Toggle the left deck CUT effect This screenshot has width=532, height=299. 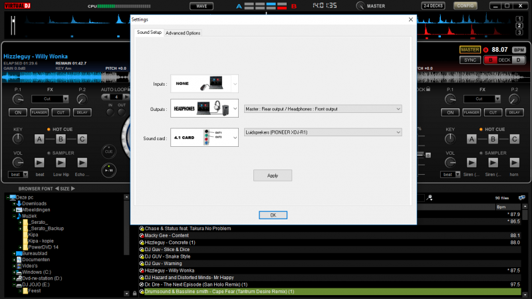(x=61, y=112)
